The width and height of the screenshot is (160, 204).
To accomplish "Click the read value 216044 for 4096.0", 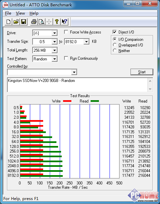I will click(144, 170).
